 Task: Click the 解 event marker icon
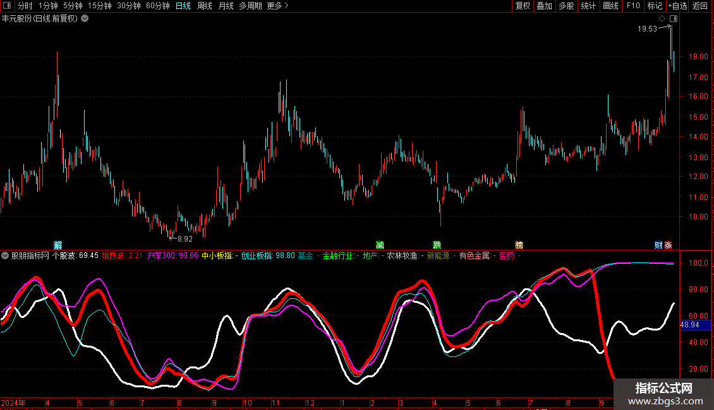pyautogui.click(x=58, y=245)
